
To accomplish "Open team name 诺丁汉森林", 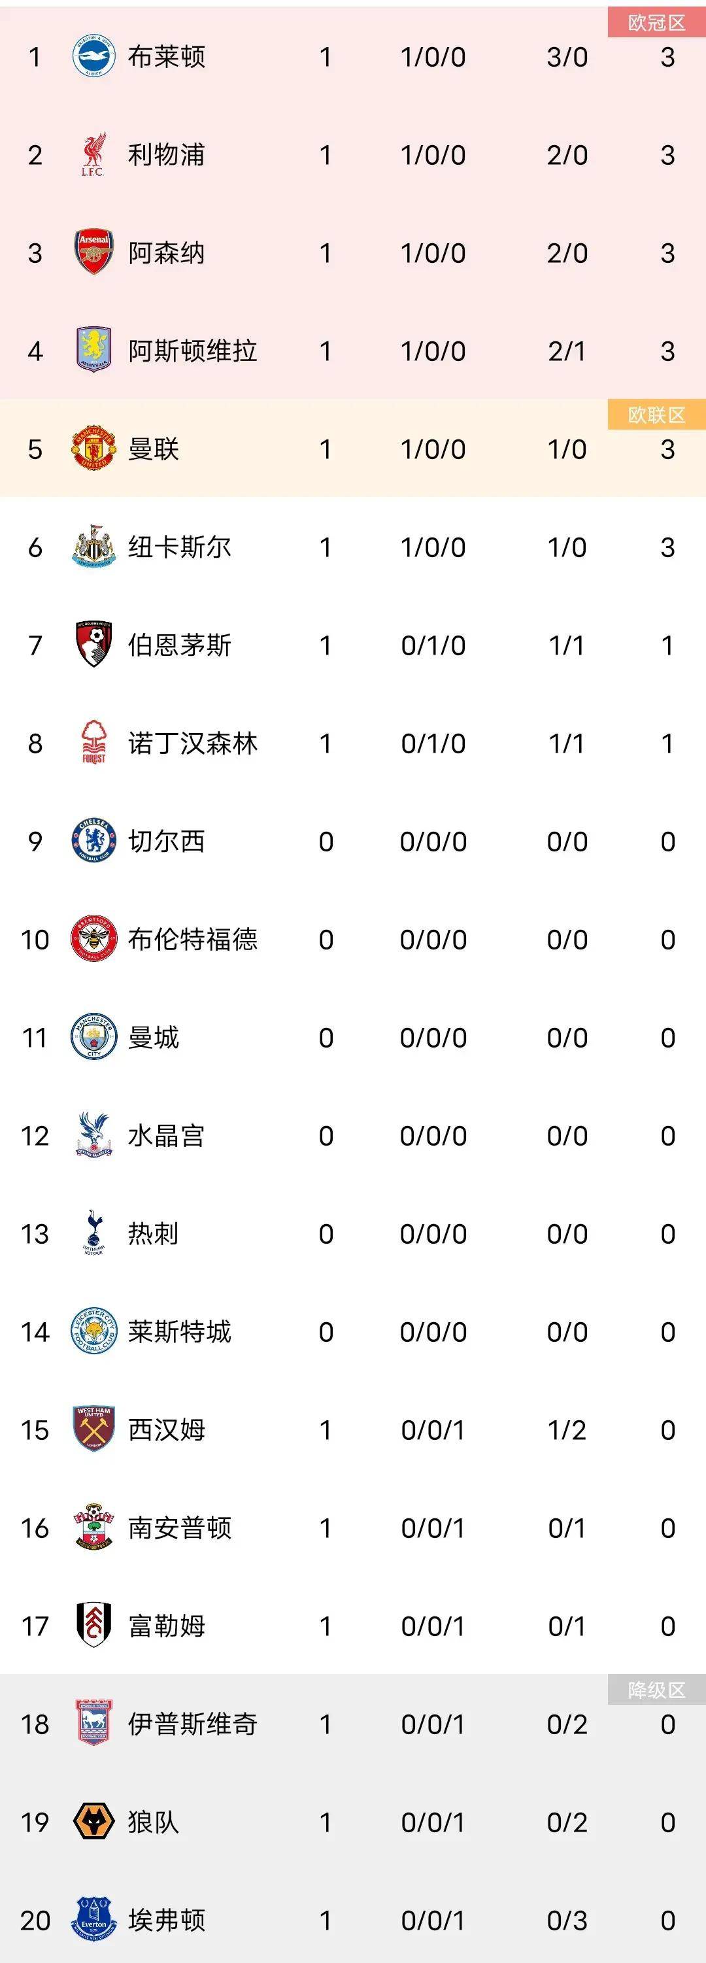I will point(193,743).
